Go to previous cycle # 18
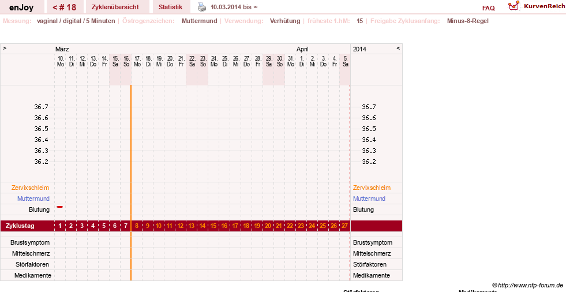Image resolution: width=566 pixels, height=292 pixels. point(64,8)
